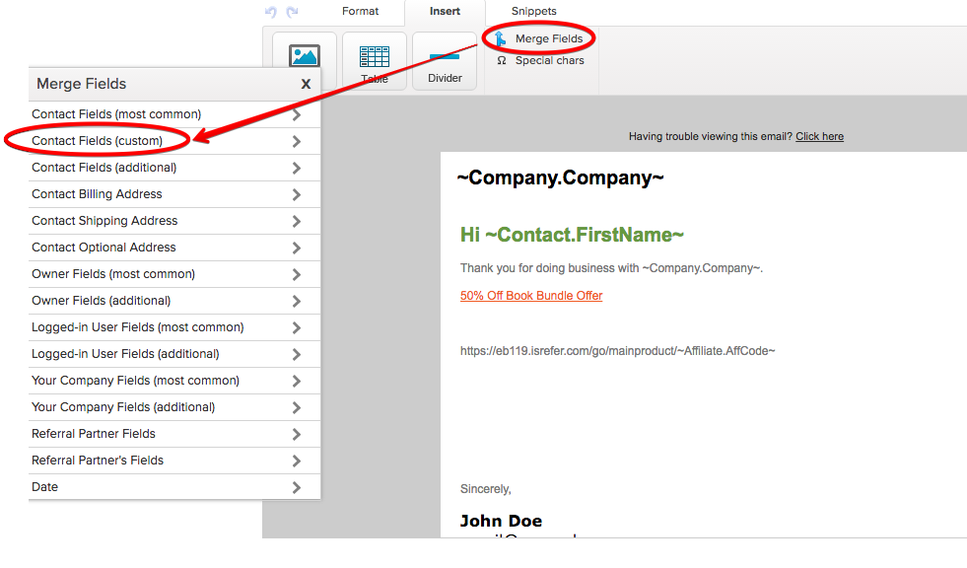Open the Referral Partner's Fields category

point(174,461)
